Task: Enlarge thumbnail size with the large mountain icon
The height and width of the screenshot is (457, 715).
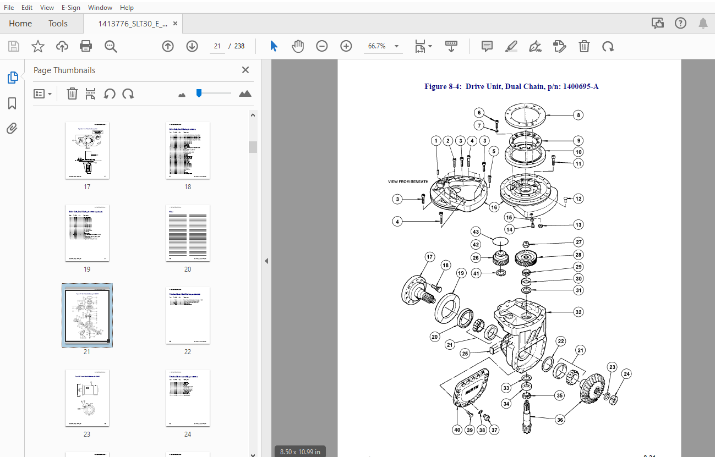Action: coord(245,93)
